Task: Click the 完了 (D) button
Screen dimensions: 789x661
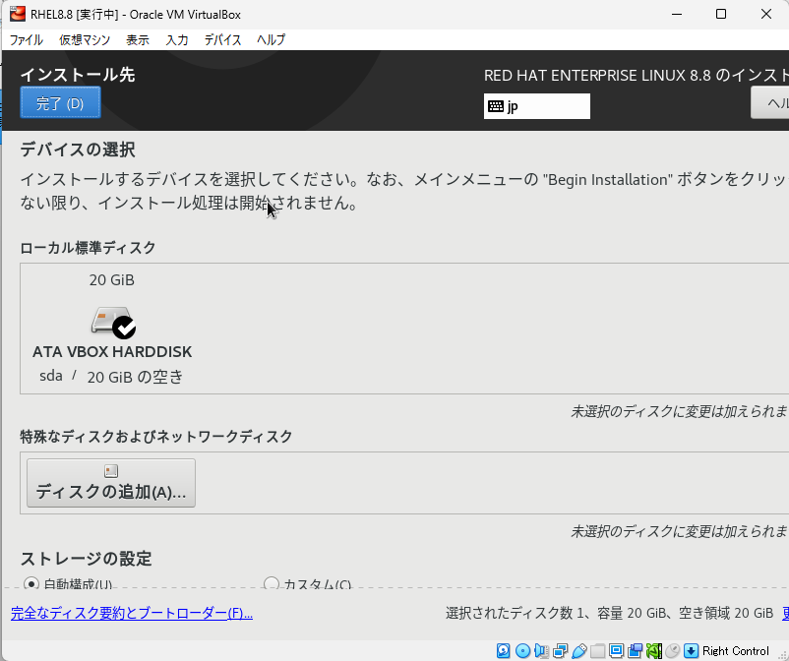Action: click(60, 102)
